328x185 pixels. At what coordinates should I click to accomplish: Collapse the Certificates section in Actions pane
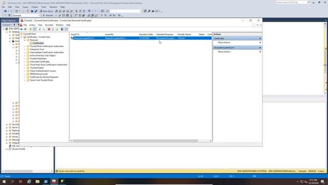(260, 39)
